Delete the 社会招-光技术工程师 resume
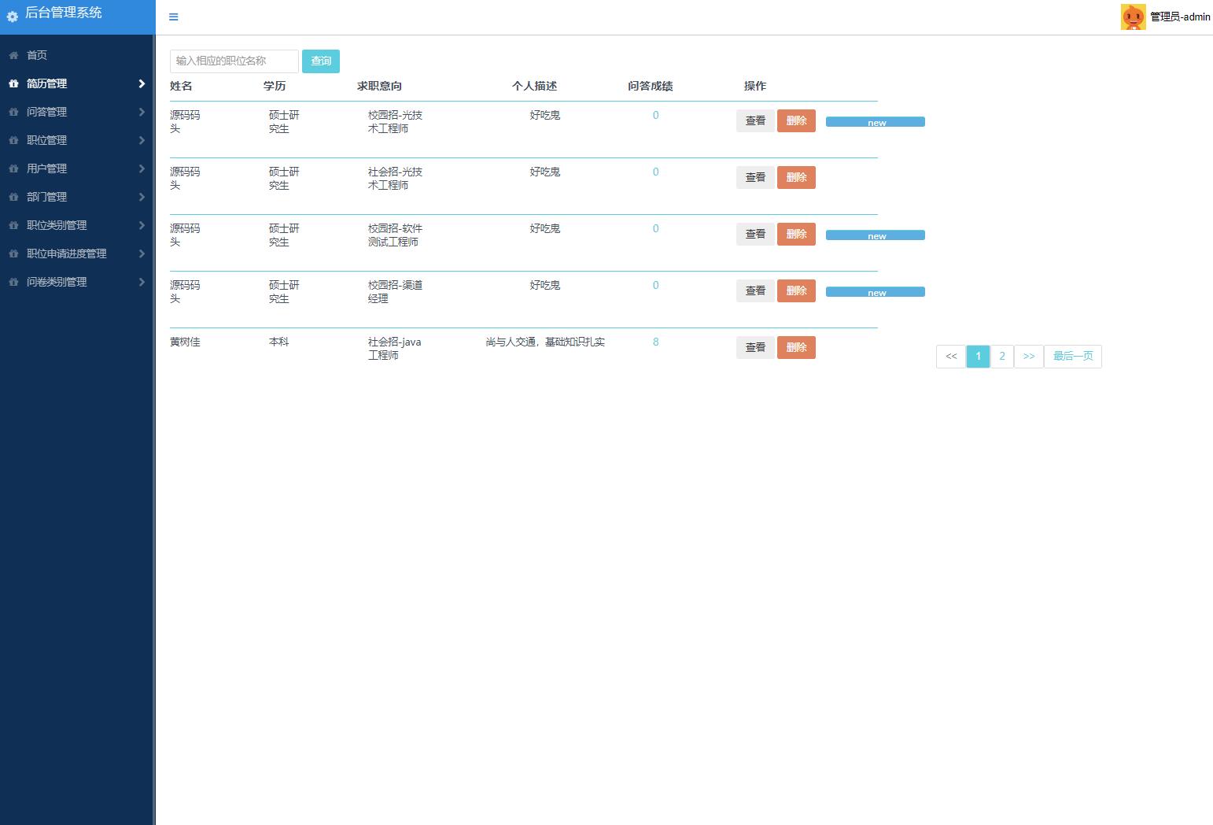This screenshot has width=1213, height=825. click(796, 177)
